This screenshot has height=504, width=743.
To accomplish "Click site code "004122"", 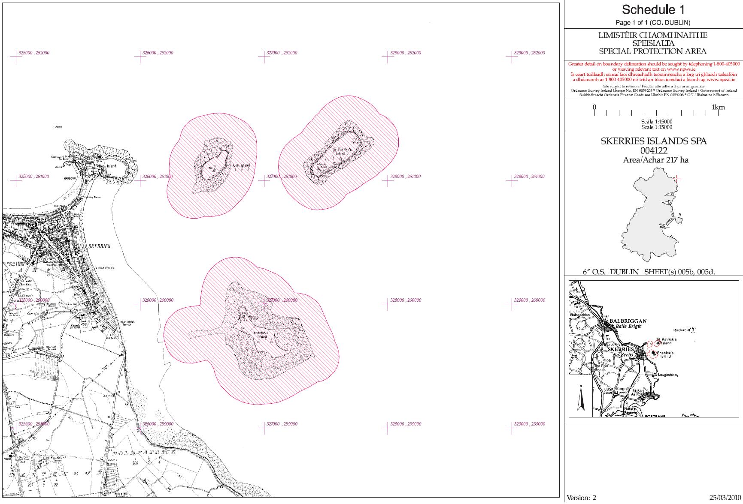I will tap(653, 151).
